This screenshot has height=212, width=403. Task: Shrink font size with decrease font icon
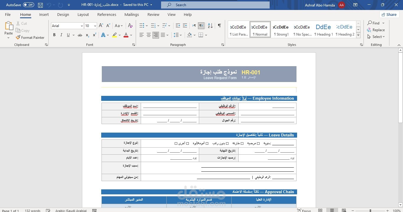[108, 26]
